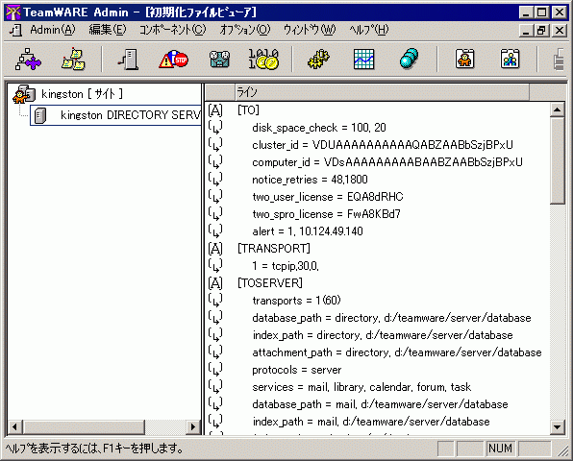This screenshot has height=461, width=573.
Task: Open the ヘルプ(H) menu
Action: click(369, 30)
